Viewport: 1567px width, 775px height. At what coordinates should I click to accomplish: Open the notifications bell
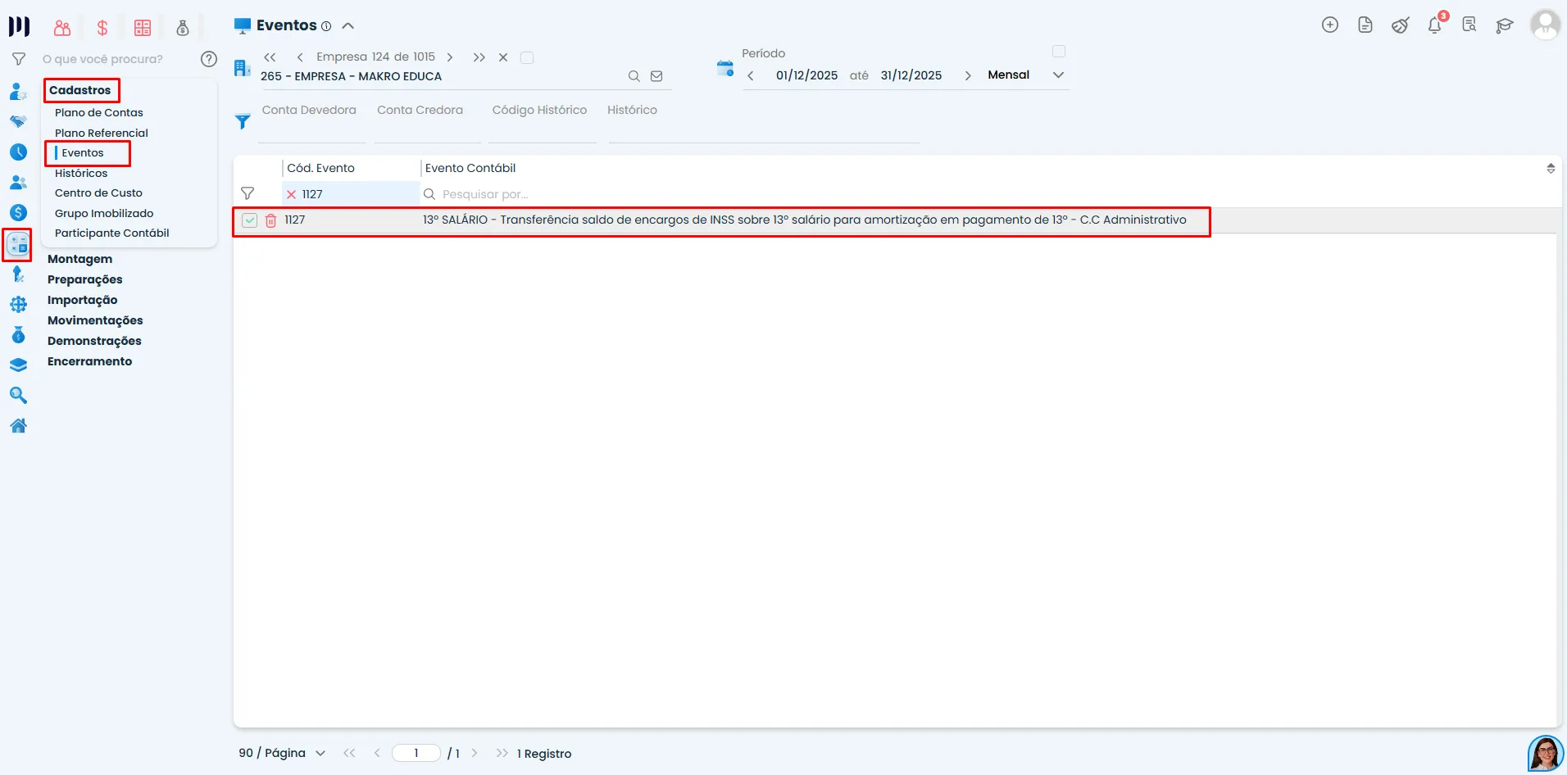point(1435,25)
